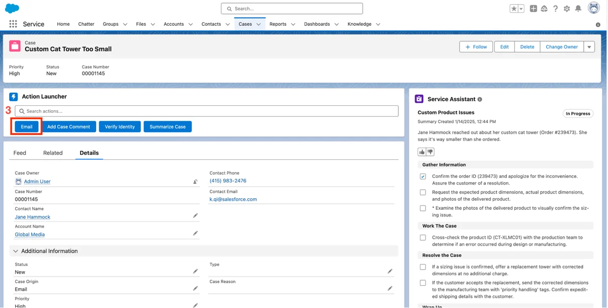The width and height of the screenshot is (608, 308).
Task: Switch to Related tab
Action: (53, 153)
